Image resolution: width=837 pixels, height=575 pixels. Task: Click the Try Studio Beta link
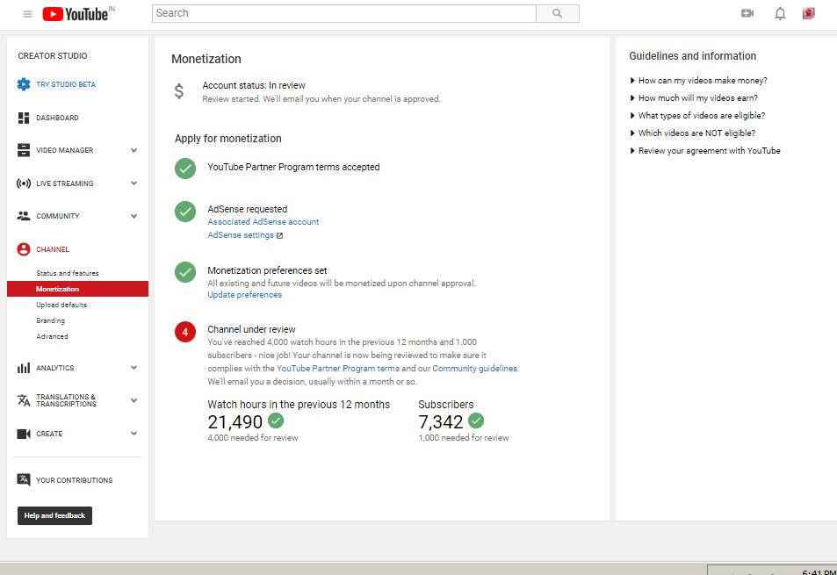(x=66, y=84)
